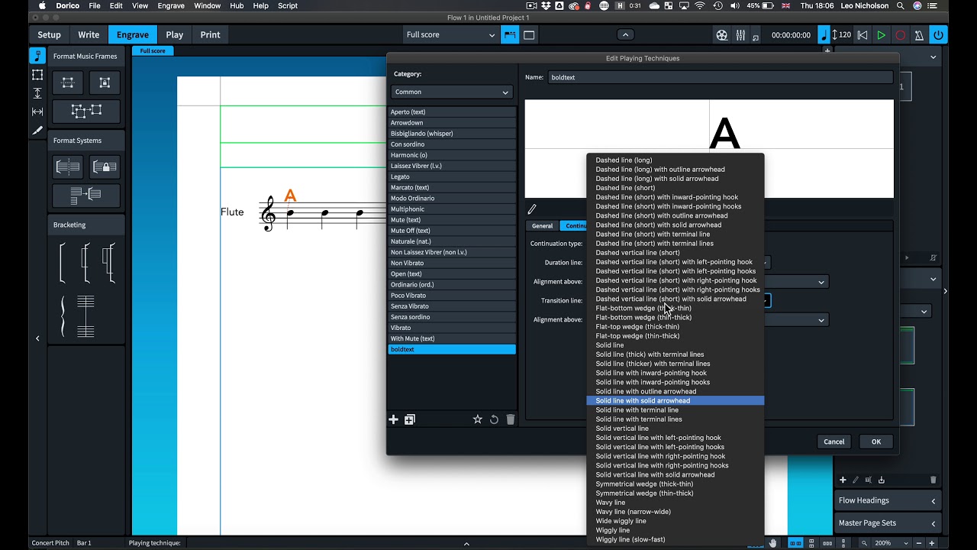Click the OK button

pos(876,442)
